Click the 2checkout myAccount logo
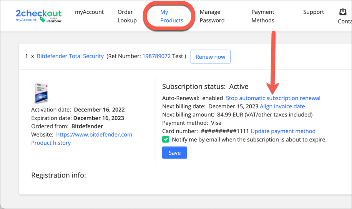This screenshot has height=209, width=352. tap(38, 16)
